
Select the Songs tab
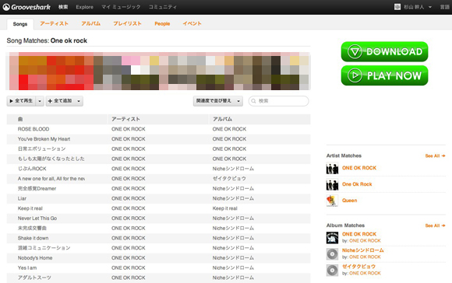pyautogui.click(x=20, y=24)
